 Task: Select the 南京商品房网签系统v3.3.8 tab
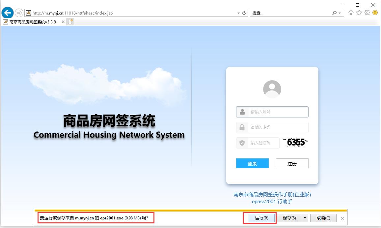pos(33,22)
